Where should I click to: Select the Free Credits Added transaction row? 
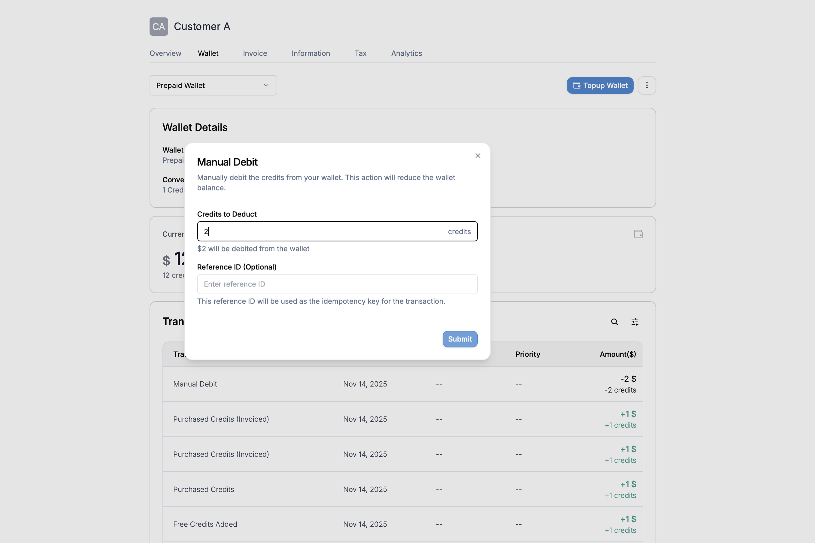(x=381, y=524)
